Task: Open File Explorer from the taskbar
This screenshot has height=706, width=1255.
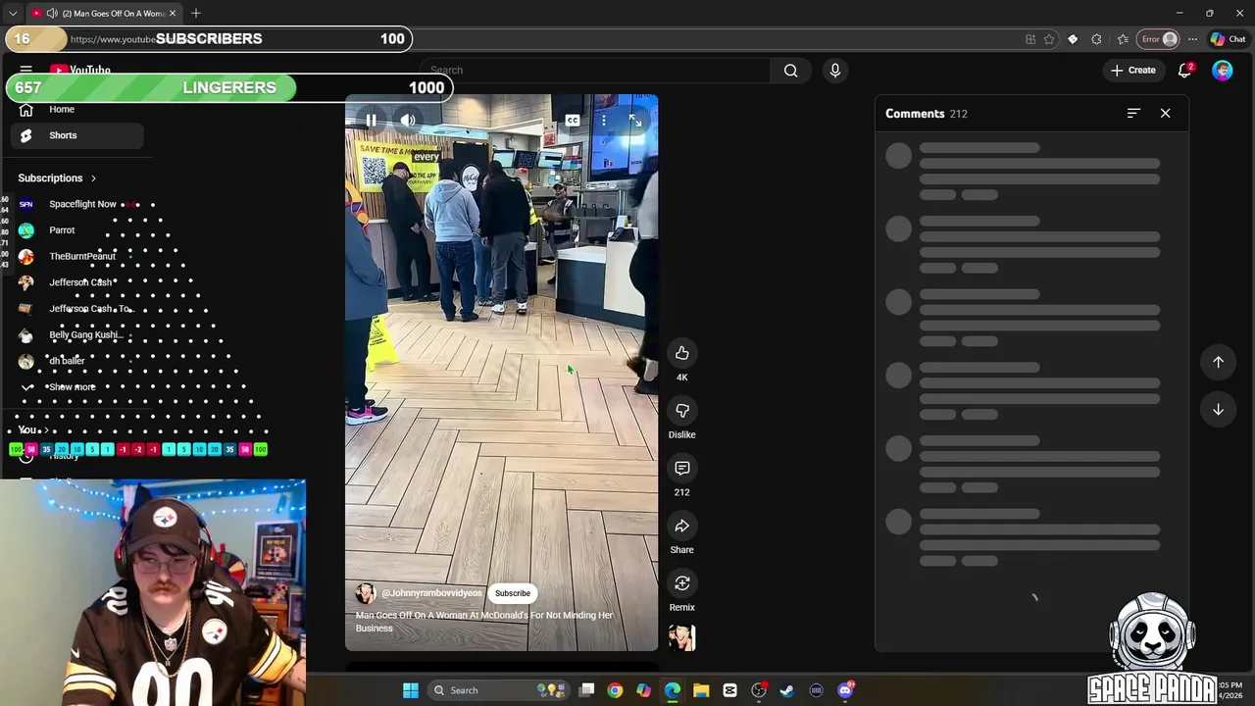Action: tap(701, 690)
